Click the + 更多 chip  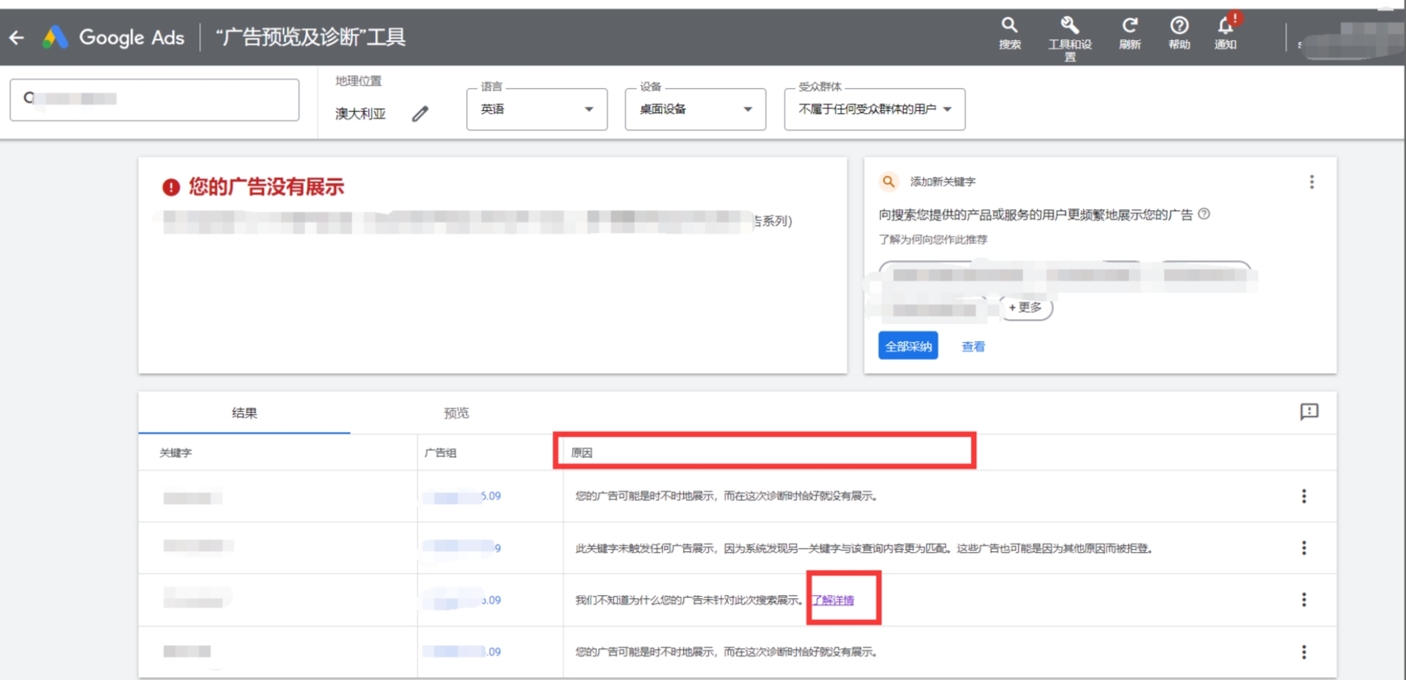[x=1026, y=307]
